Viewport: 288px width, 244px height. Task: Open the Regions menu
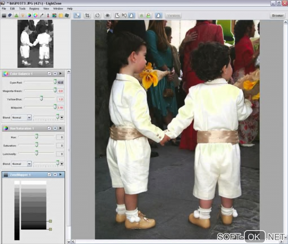[x=34, y=9]
